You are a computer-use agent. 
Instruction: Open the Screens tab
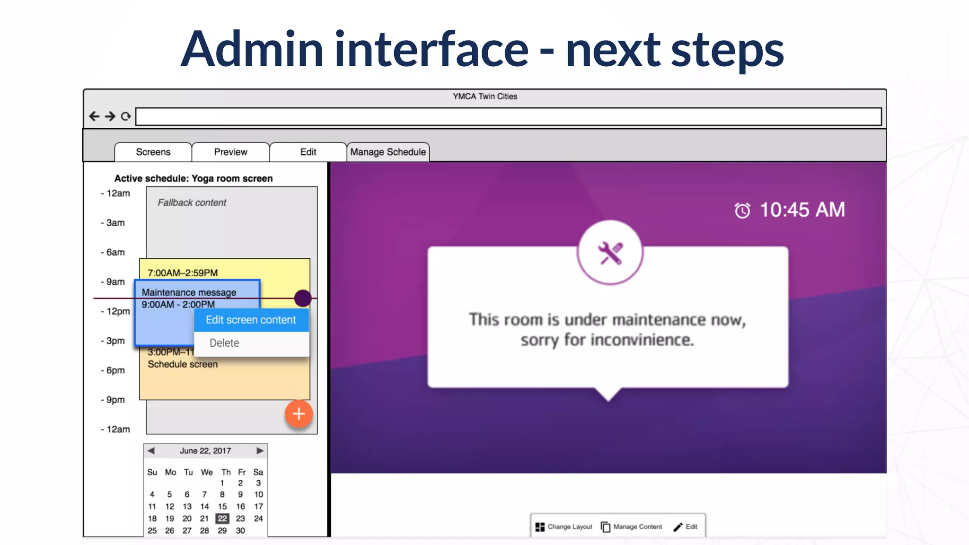point(153,152)
